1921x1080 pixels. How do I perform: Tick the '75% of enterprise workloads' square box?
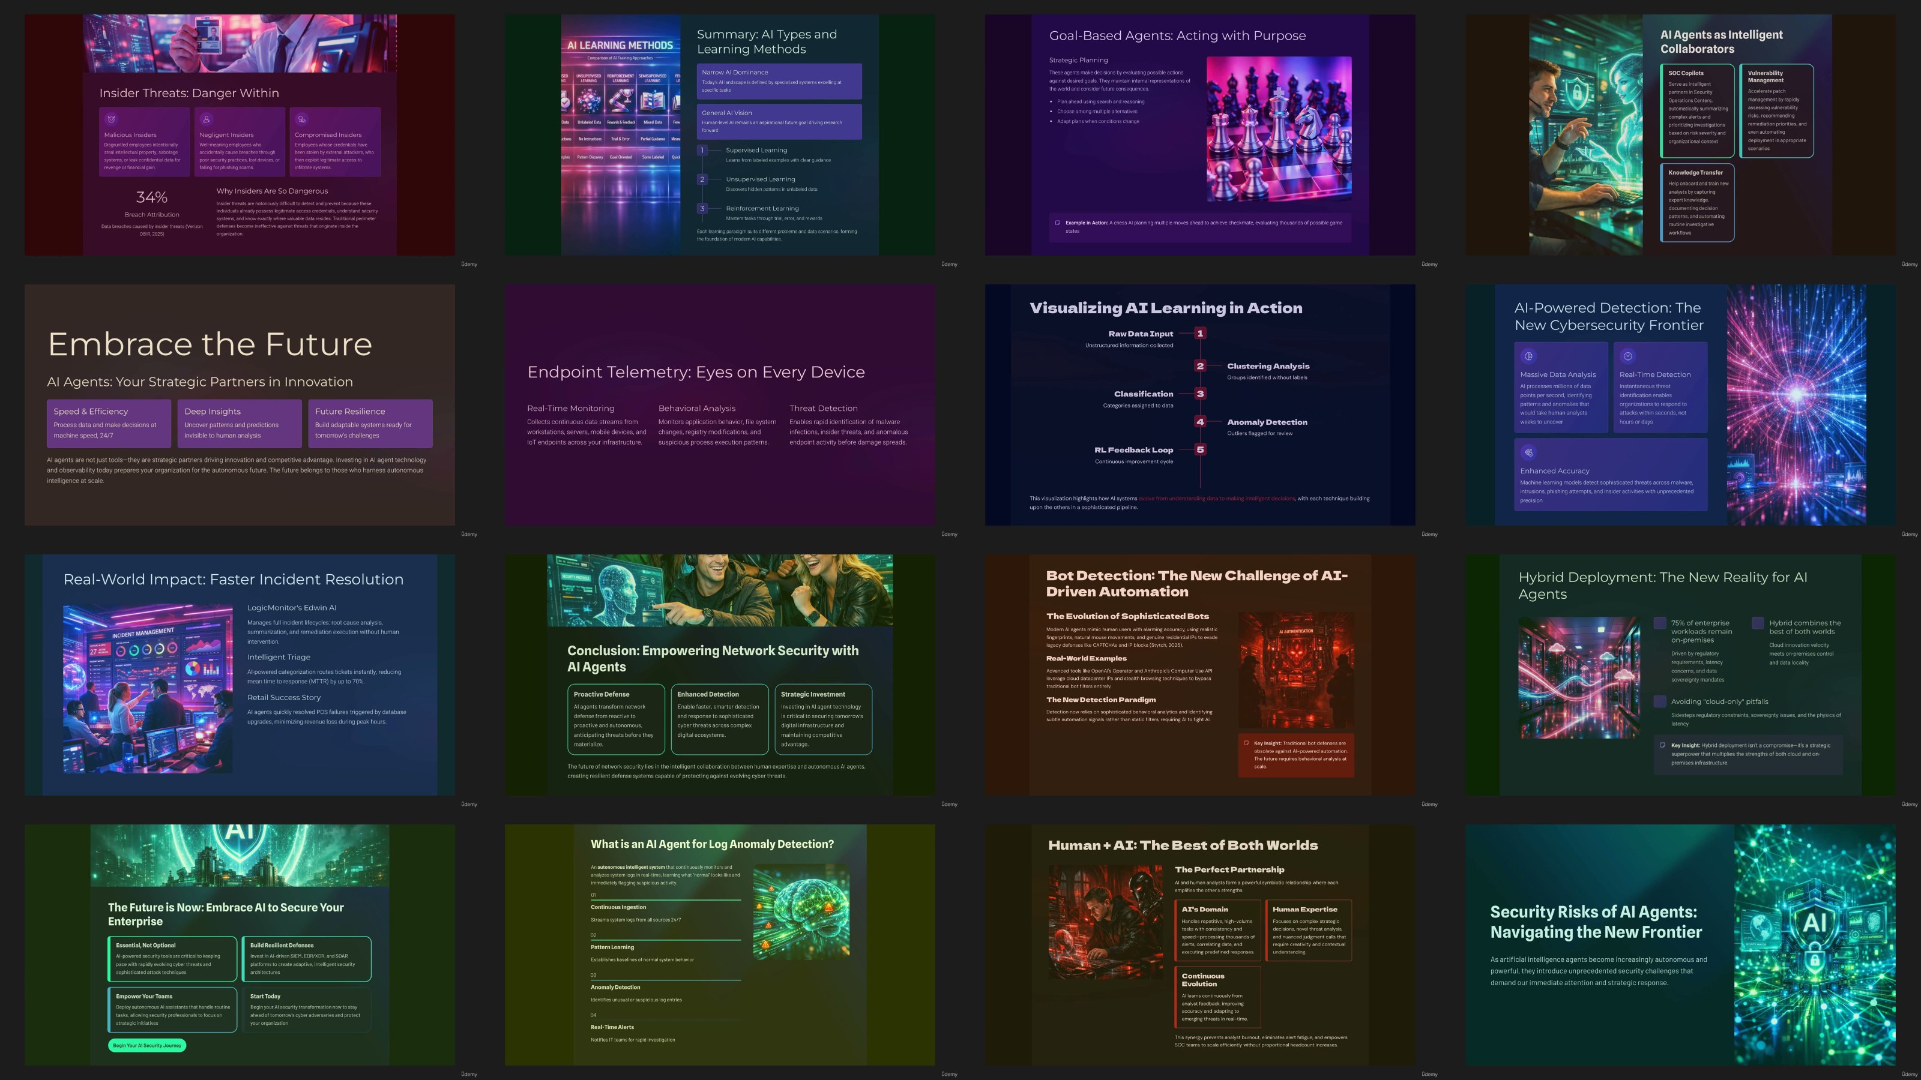click(x=1660, y=623)
